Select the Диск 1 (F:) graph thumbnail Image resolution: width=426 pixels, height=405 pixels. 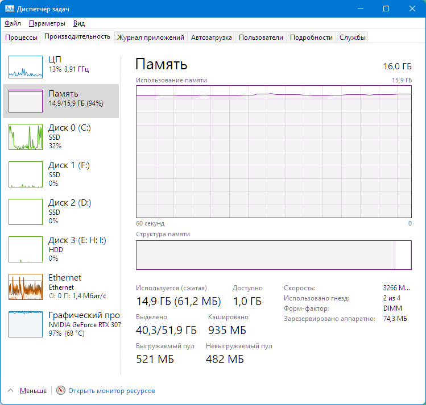pyautogui.click(x=26, y=174)
